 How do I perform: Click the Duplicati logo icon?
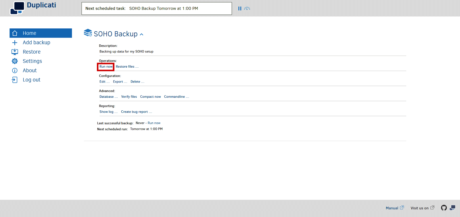tap(17, 8)
